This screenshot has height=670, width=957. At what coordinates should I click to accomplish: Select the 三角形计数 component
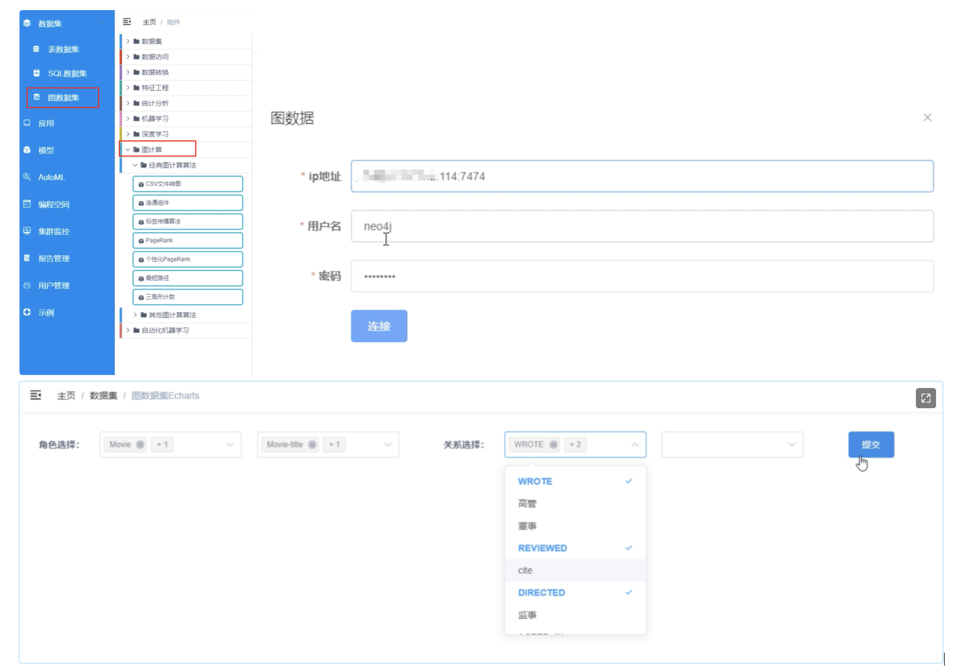tap(188, 297)
